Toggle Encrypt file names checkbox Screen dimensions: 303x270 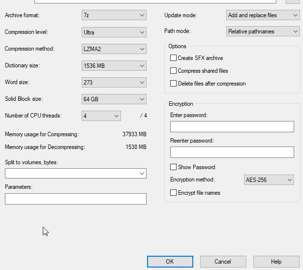coord(173,193)
